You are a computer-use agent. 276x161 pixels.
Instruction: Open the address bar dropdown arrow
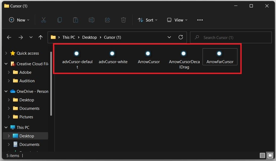[x=169, y=37]
